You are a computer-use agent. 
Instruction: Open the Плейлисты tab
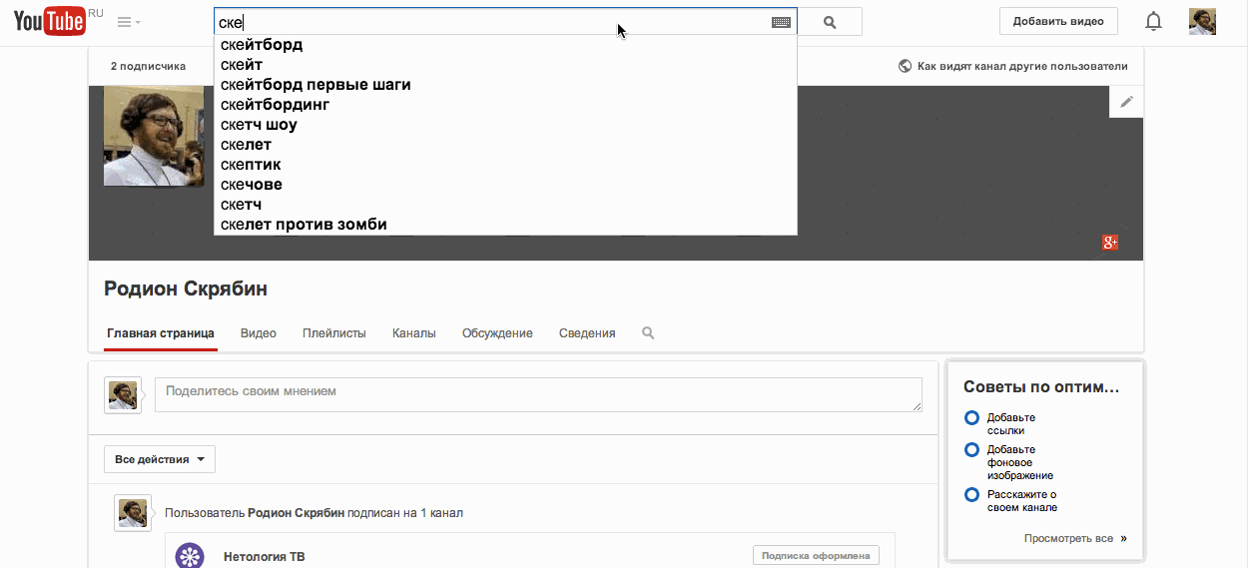334,333
